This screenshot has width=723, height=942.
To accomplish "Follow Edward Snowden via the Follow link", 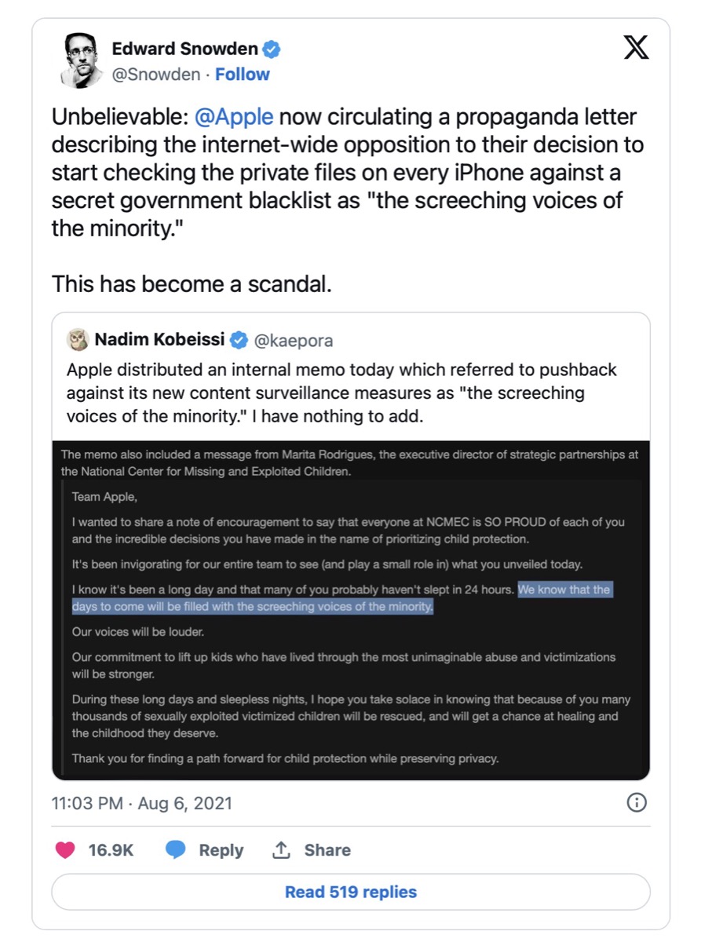I will [242, 74].
